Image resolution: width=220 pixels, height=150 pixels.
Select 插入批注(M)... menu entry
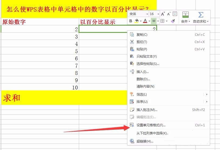(x=168, y=110)
